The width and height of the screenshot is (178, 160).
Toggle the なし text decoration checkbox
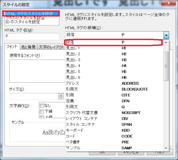pos(42,106)
